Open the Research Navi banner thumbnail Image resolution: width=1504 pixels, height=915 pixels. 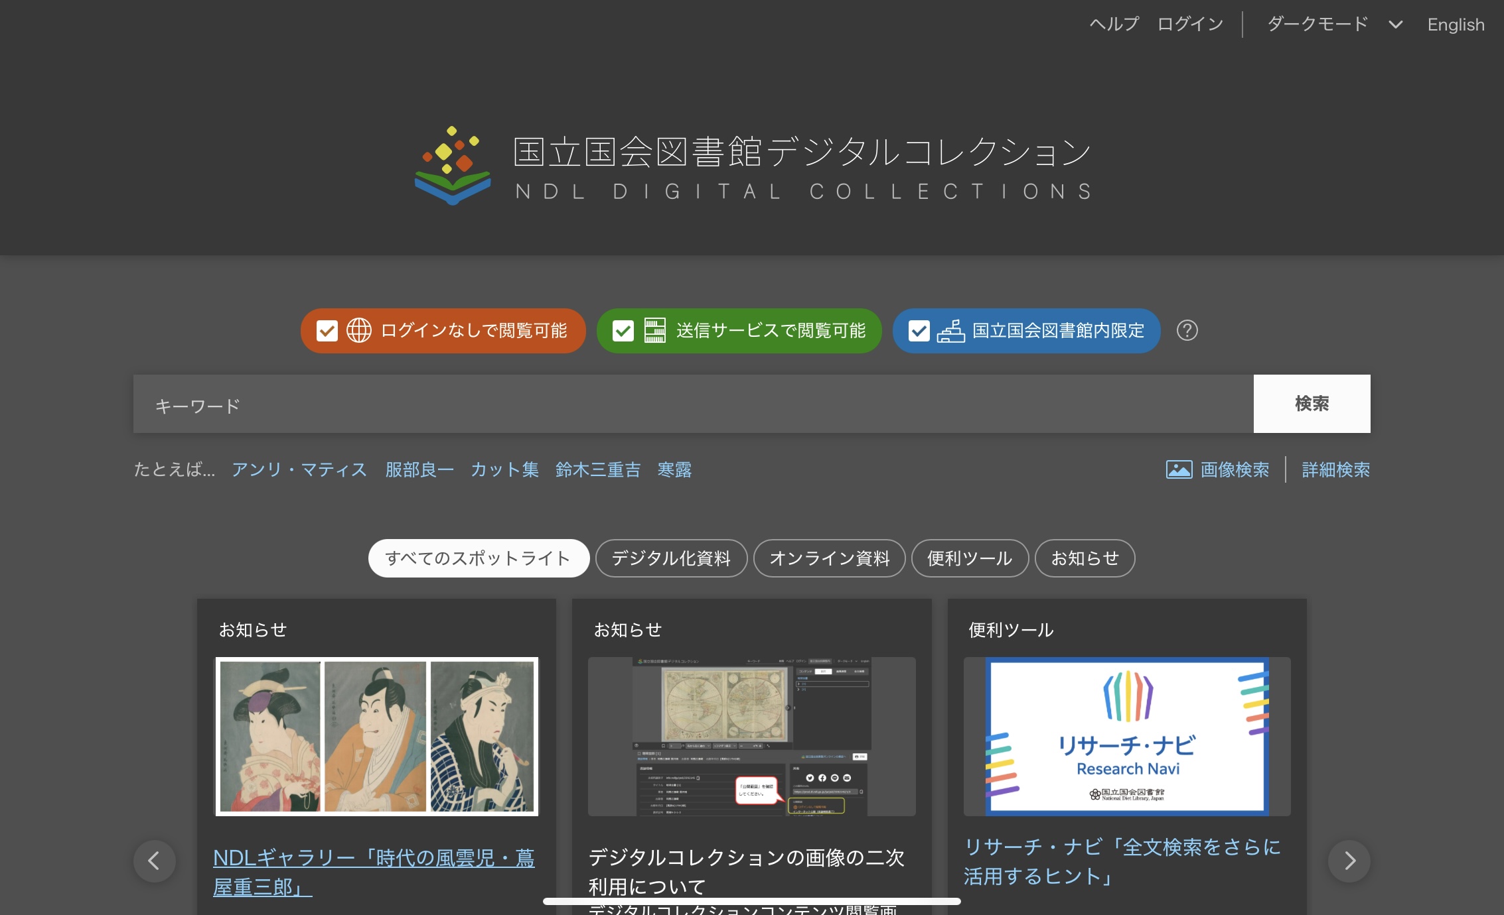[x=1127, y=736]
